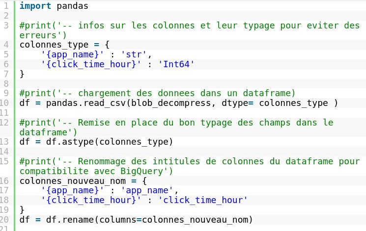Click line number 4 in the gutter

(x=6, y=45)
